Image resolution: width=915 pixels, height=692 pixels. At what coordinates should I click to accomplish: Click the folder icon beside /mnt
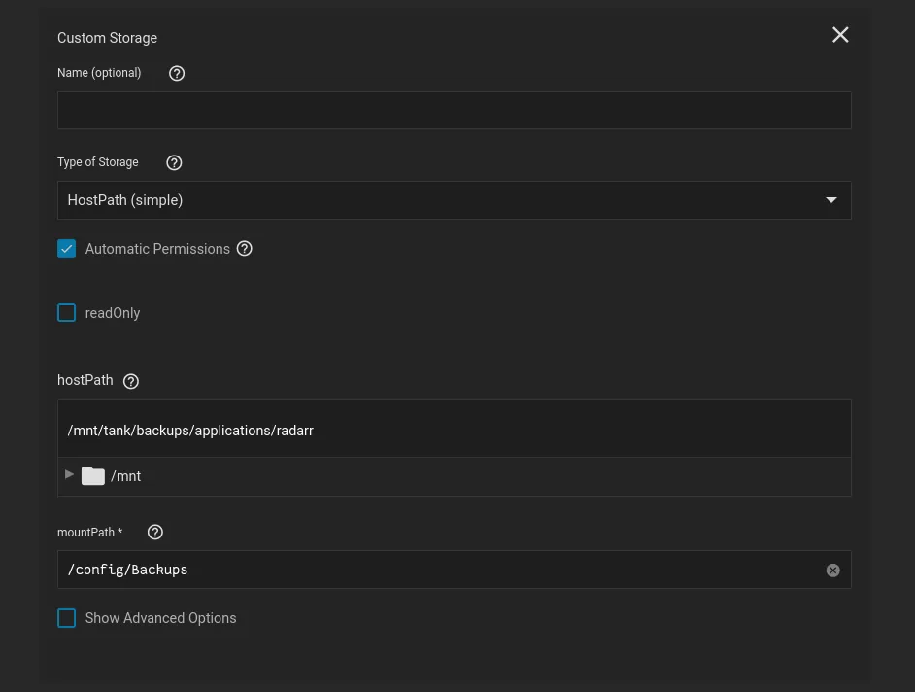[x=92, y=475]
